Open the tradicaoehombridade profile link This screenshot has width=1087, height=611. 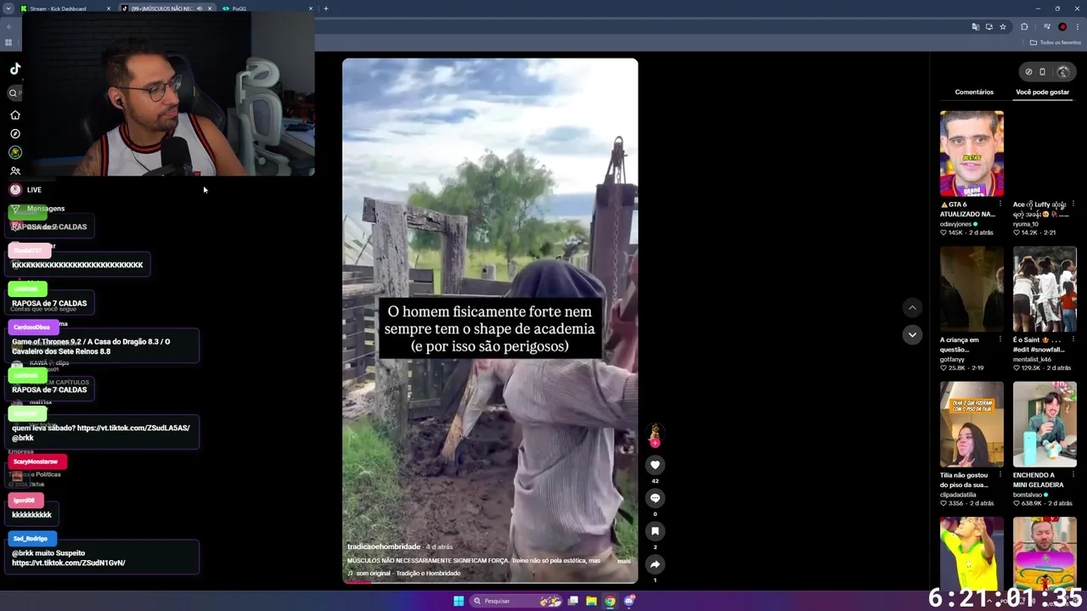coord(384,547)
